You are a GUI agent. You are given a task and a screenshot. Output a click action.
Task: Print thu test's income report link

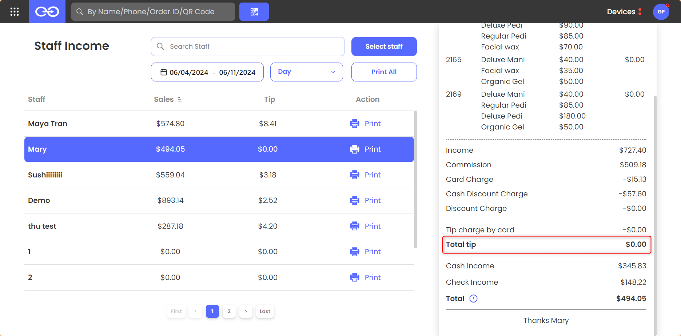[x=373, y=226]
